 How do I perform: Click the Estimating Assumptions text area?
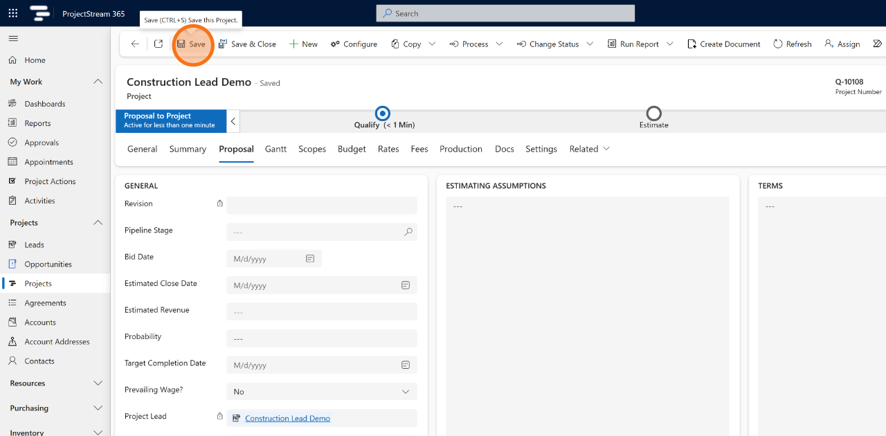[588, 316]
